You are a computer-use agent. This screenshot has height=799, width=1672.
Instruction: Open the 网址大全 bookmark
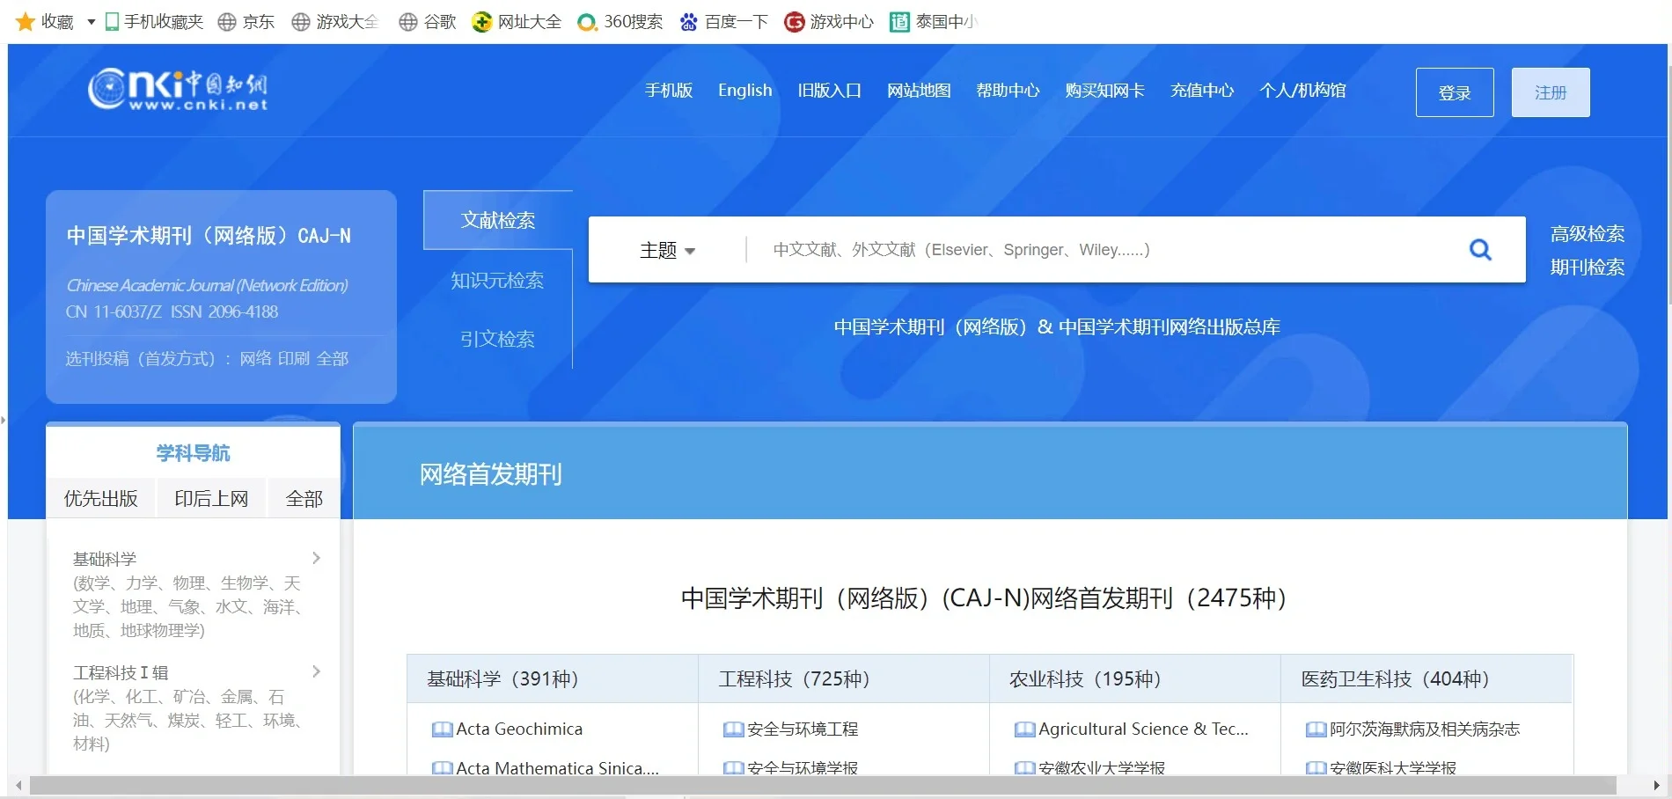[x=516, y=21]
